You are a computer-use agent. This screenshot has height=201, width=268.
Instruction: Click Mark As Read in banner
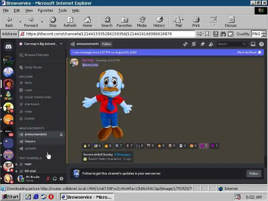[249, 52]
